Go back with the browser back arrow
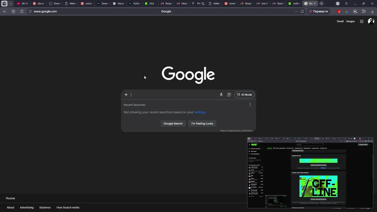Image resolution: width=377 pixels, height=212 pixels. pyautogui.click(x=4, y=11)
